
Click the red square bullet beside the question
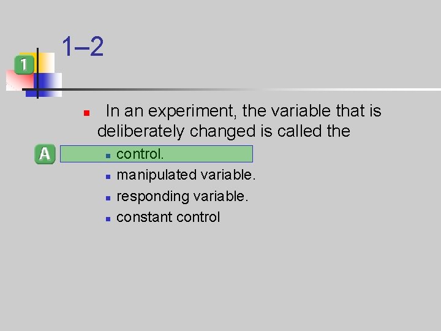[x=86, y=113]
